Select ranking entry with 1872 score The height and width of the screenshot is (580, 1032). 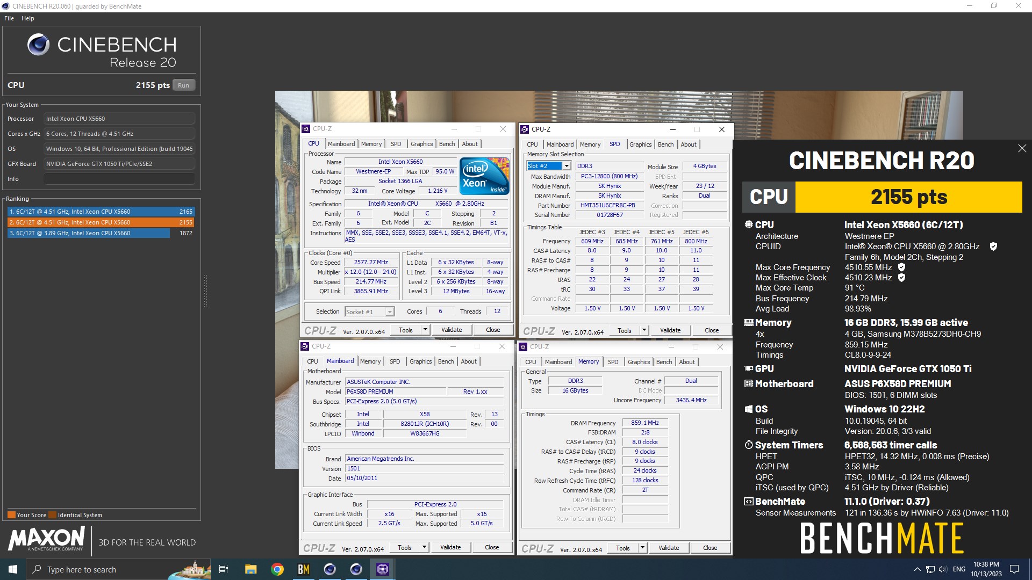click(101, 233)
